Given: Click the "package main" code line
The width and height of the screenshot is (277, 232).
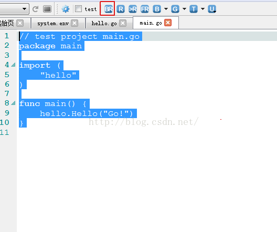Looking at the screenshot, I should [x=50, y=46].
